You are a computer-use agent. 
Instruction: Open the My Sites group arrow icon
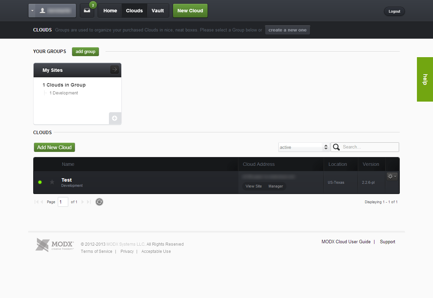[x=114, y=70]
